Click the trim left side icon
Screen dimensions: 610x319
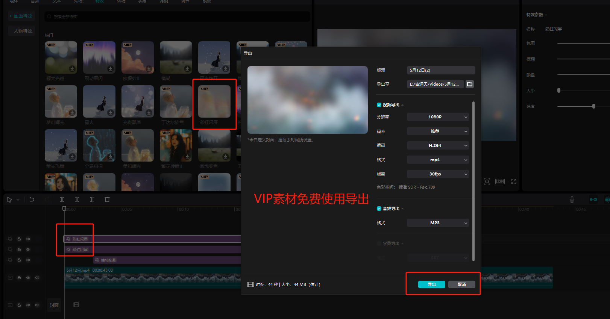(x=77, y=200)
